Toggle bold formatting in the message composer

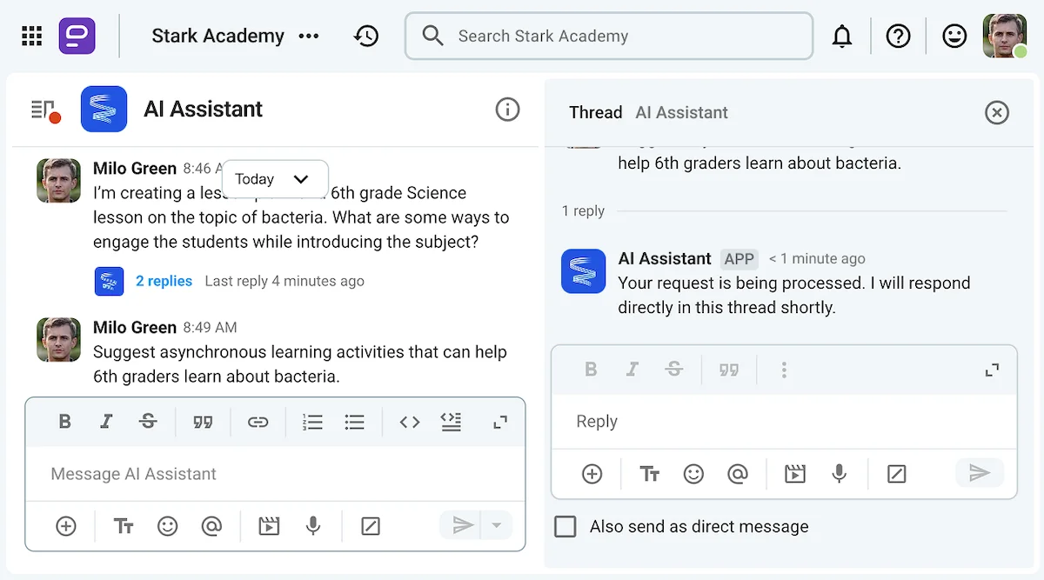[64, 422]
